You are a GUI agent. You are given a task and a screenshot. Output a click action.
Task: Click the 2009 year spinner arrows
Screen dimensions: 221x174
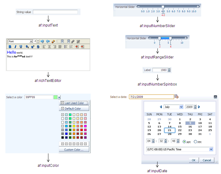[x=195, y=107]
